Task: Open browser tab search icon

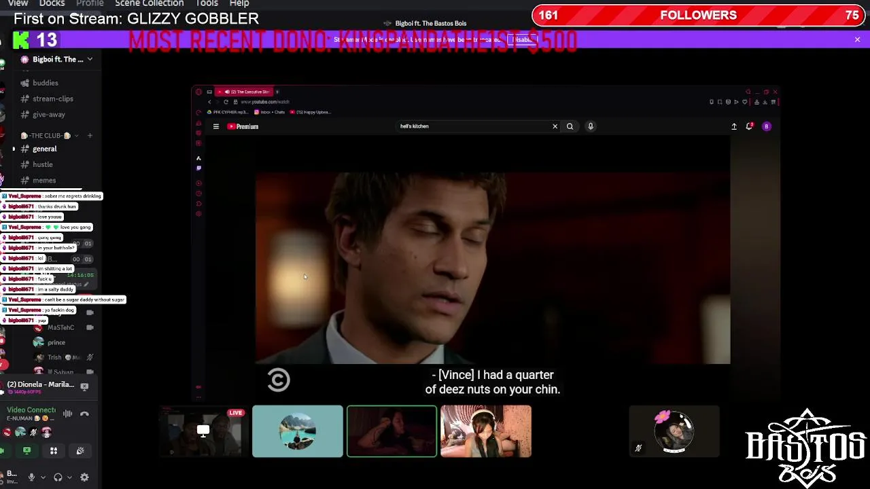Action: coord(748,92)
